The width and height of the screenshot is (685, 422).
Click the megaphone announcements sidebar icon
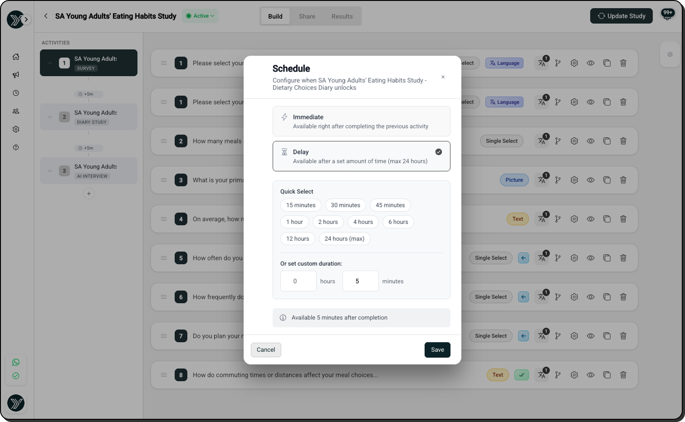coord(16,75)
